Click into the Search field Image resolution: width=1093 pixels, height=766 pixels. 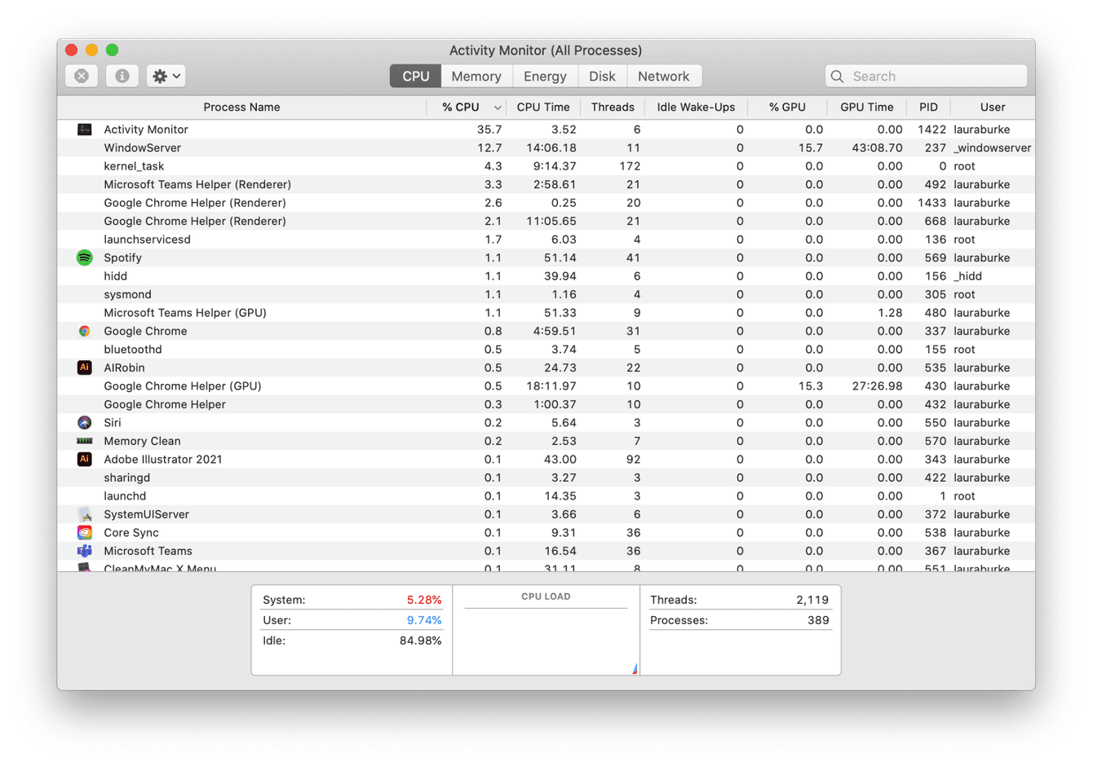tap(926, 77)
